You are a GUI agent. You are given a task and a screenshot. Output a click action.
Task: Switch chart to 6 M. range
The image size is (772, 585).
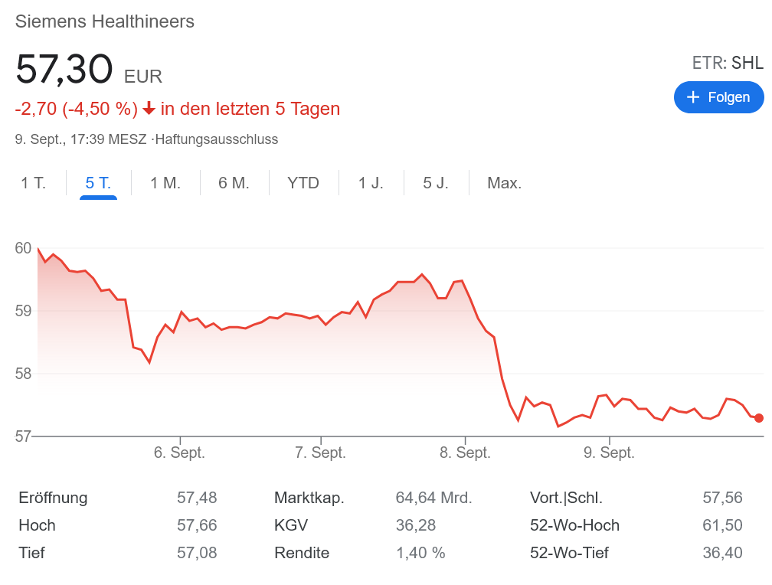pyautogui.click(x=234, y=183)
